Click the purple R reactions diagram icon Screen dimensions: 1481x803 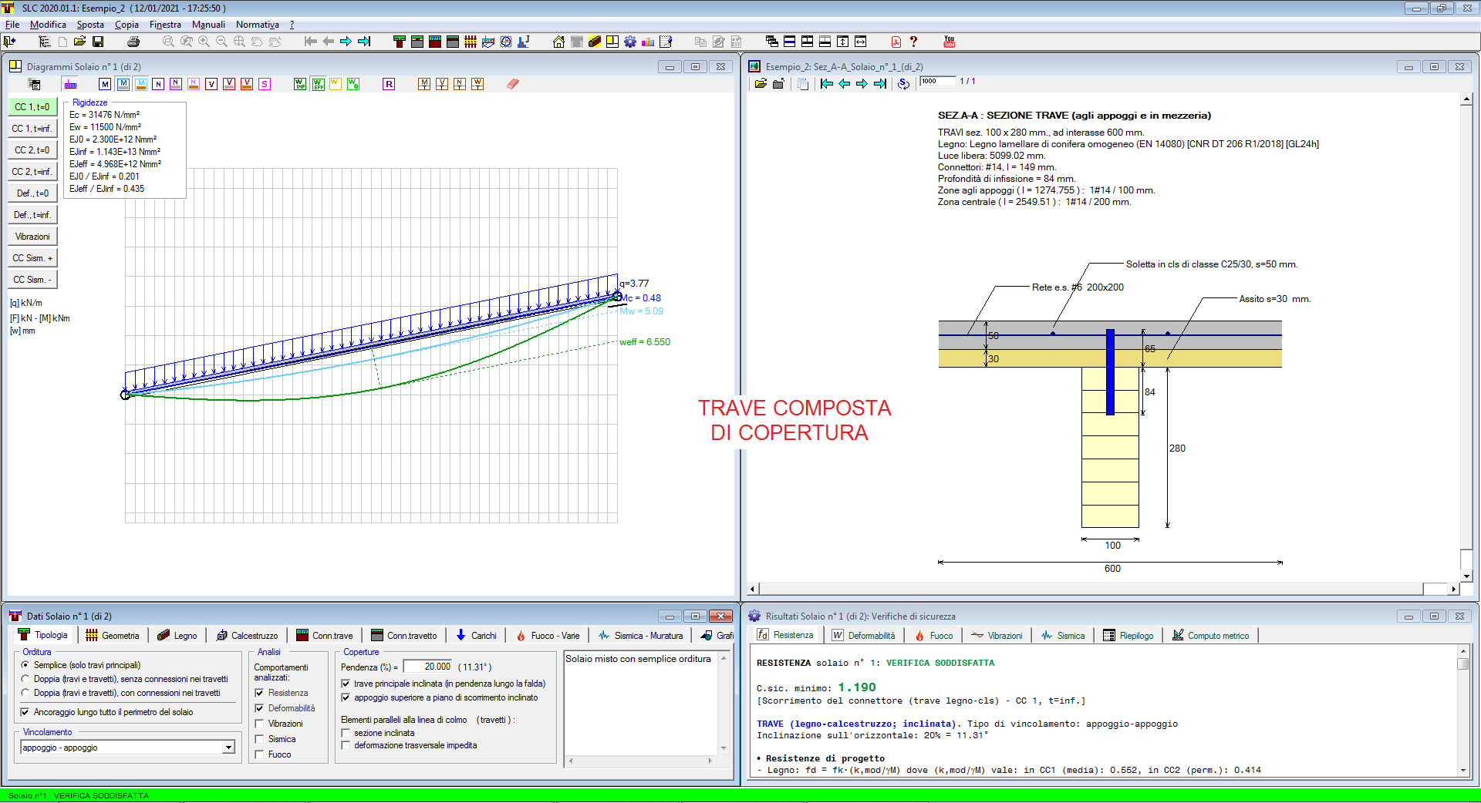[x=389, y=84]
